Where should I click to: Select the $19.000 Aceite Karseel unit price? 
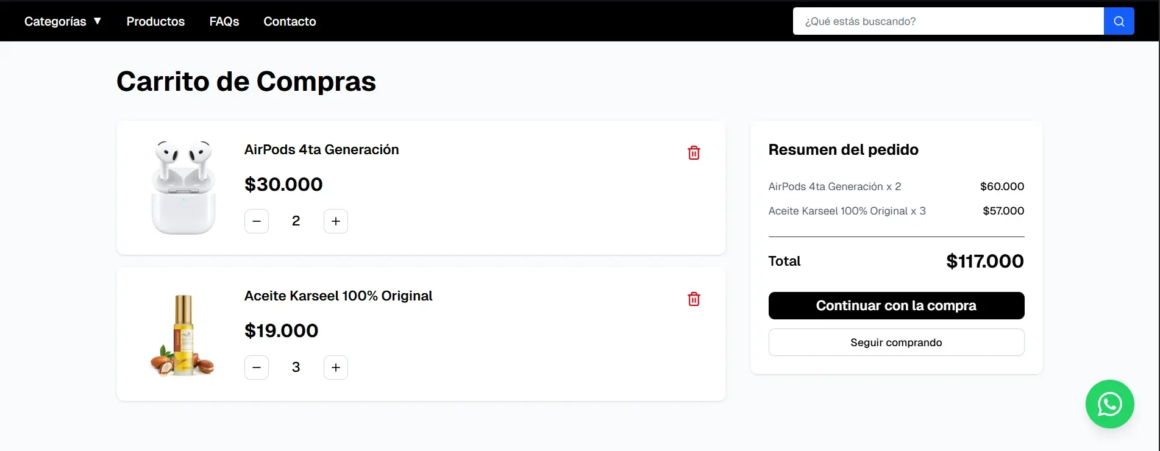[x=281, y=330]
